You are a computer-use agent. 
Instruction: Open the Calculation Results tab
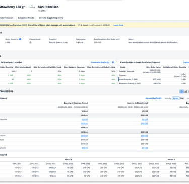tap(26, 18)
